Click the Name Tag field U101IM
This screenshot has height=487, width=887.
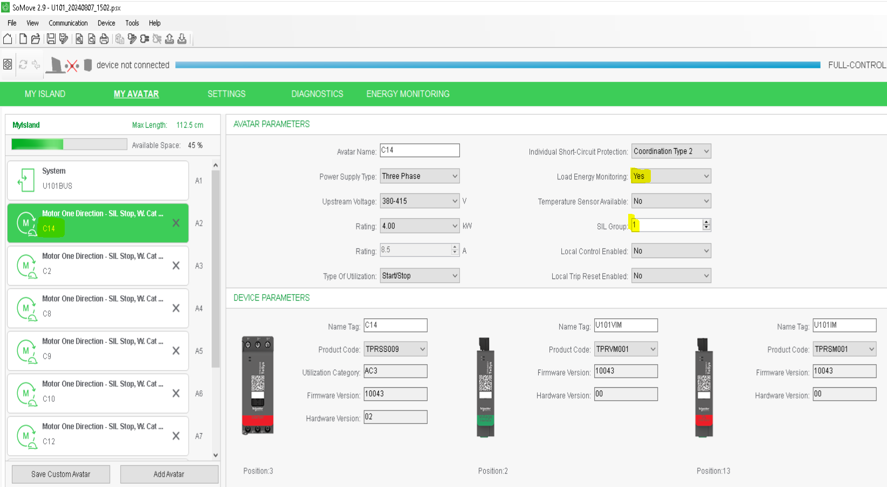(844, 325)
